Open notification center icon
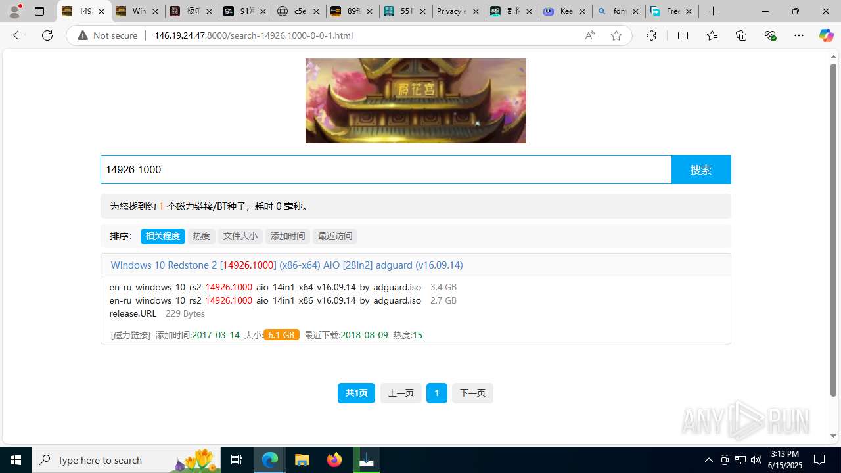841x473 pixels. point(819,460)
